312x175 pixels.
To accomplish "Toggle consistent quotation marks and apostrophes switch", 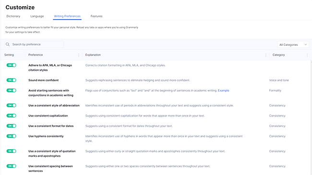I will 12,151.
